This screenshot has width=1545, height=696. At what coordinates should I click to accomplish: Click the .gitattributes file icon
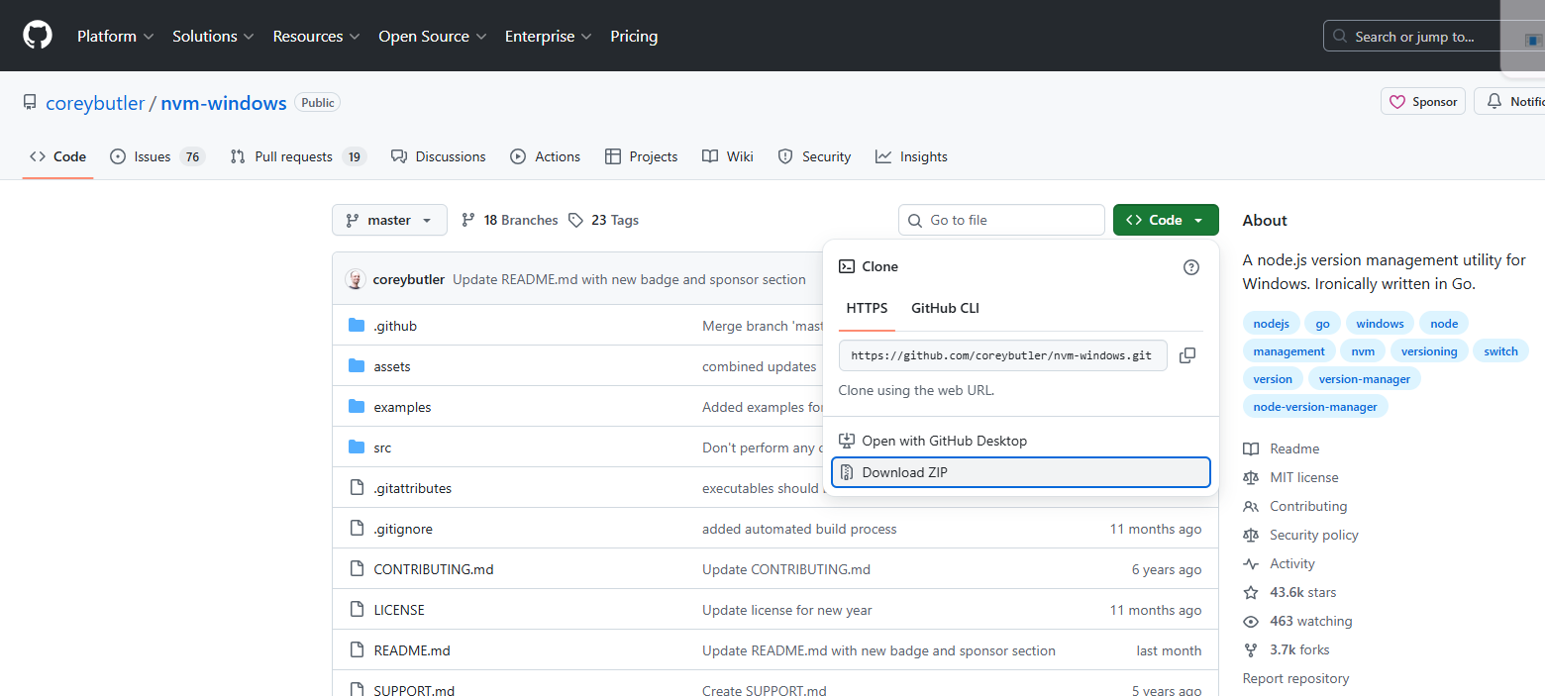click(x=358, y=488)
